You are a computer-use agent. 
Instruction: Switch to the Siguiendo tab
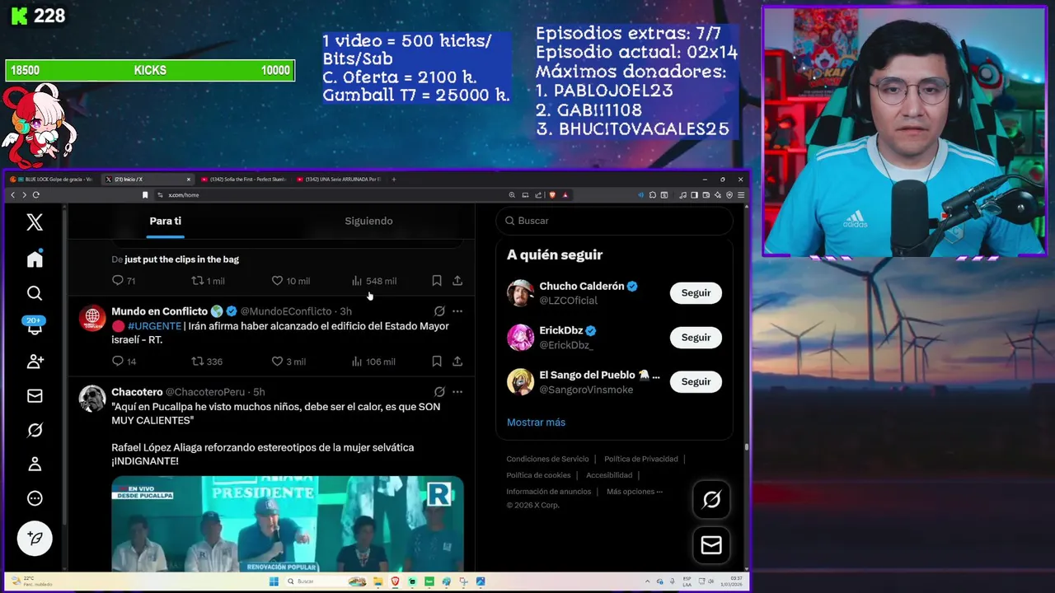(368, 221)
